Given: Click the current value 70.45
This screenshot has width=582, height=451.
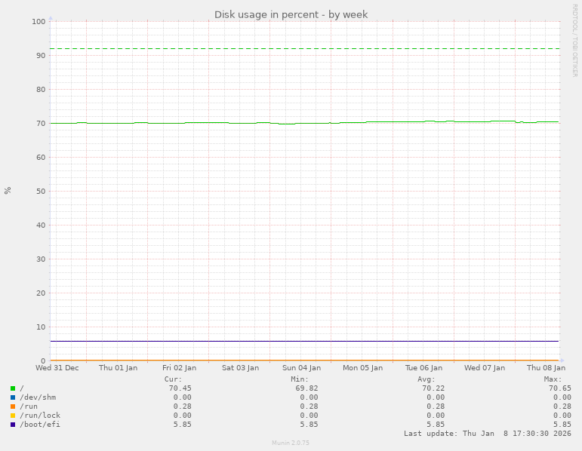Looking at the screenshot, I should (180, 388).
